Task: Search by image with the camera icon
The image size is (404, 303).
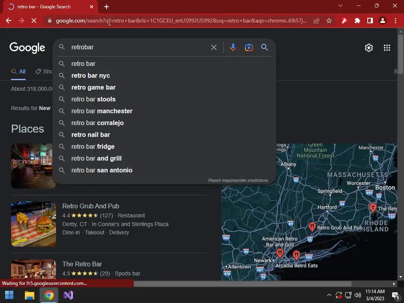Action: click(x=249, y=47)
